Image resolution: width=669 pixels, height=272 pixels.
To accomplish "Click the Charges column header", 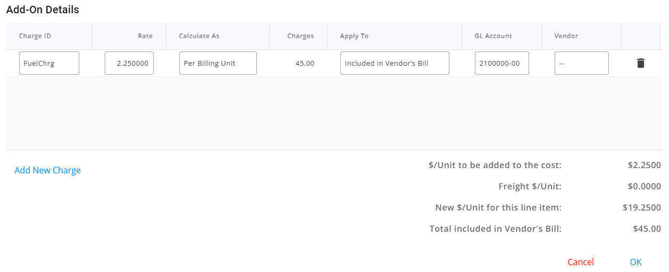I will 300,36.
